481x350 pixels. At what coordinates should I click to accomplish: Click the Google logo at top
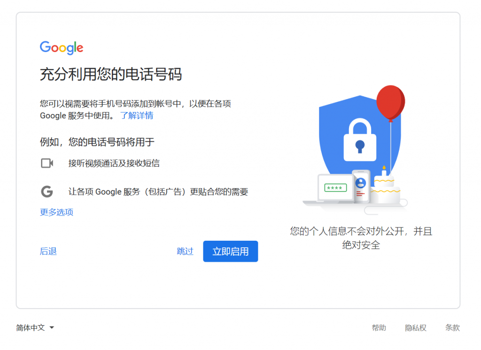[62, 47]
